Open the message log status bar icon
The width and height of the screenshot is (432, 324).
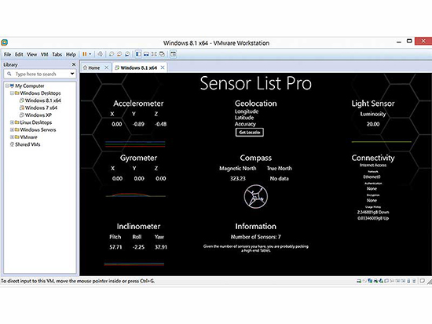tap(422, 281)
